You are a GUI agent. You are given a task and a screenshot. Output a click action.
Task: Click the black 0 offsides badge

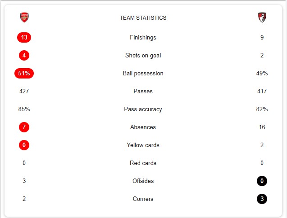pos(262,181)
